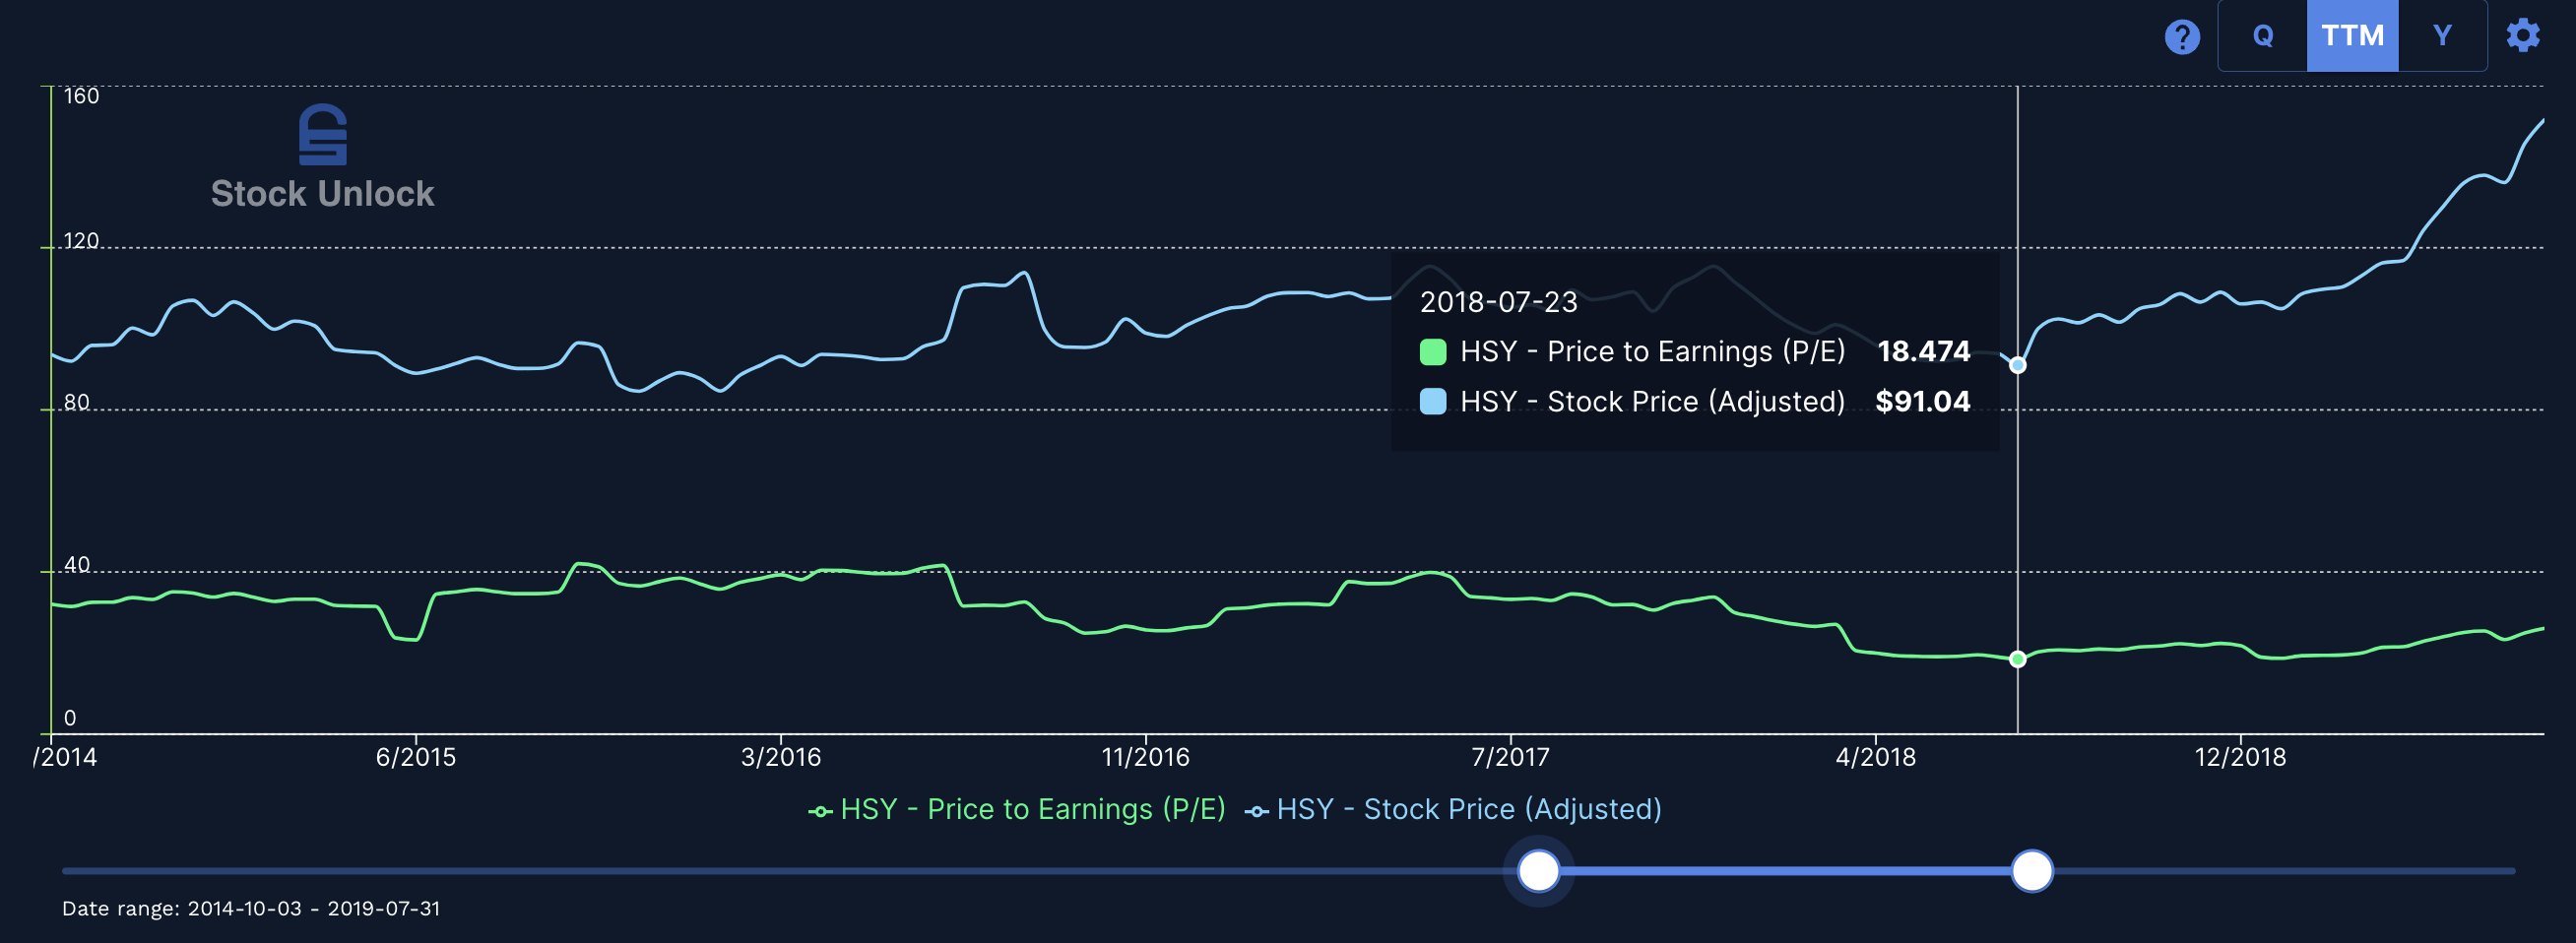Toggle HSY Stock Price (Adjusted) legend series
This screenshot has height=943, width=2576.
pyautogui.click(x=1453, y=809)
